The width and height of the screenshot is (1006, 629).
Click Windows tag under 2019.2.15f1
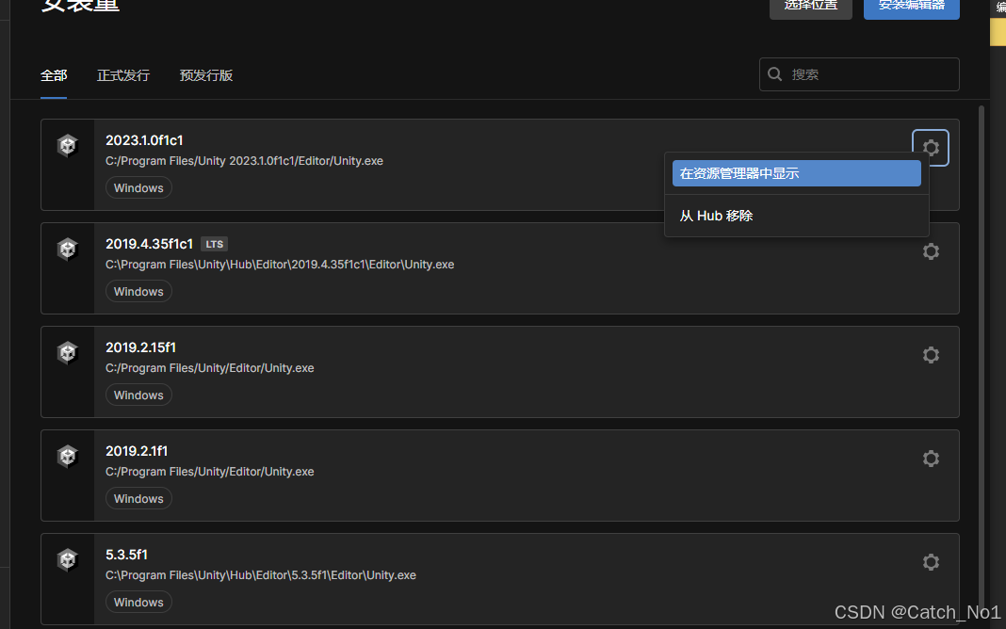pos(138,395)
